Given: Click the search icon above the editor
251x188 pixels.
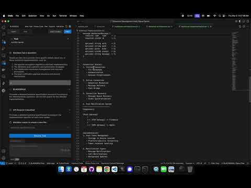Looking at the screenshot, I should click(x=240, y=27).
